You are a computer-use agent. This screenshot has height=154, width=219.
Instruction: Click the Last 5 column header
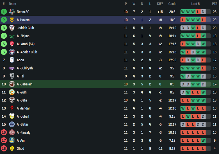point(195,4)
